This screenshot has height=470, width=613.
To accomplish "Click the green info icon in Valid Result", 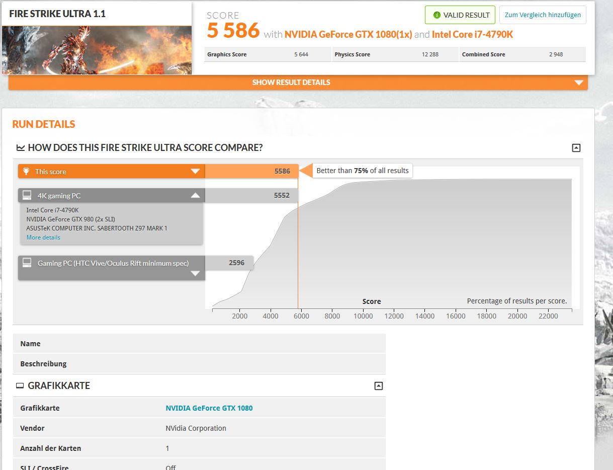I will (x=436, y=15).
